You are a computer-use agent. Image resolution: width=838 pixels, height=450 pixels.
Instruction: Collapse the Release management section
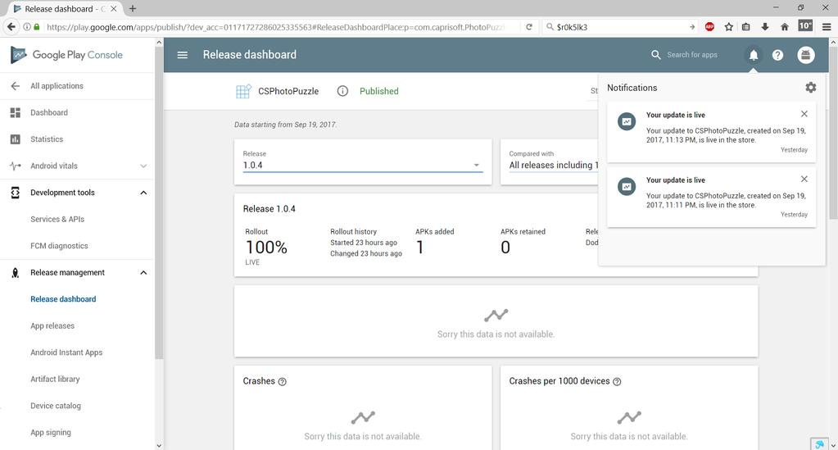coord(143,273)
